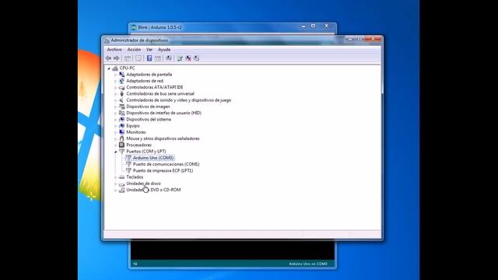Click the port icon beside Puerto de impresora ECP (LPT1)
This screenshot has height=280, width=498.
(128, 170)
